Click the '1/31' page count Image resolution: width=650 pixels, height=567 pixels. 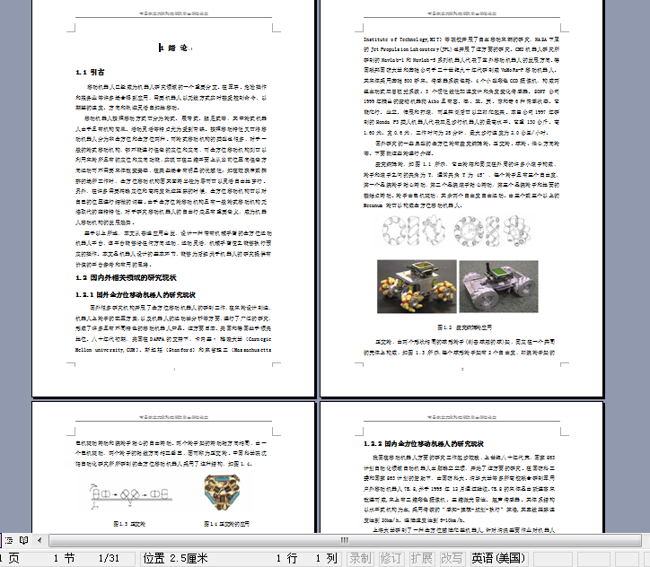[x=109, y=558]
